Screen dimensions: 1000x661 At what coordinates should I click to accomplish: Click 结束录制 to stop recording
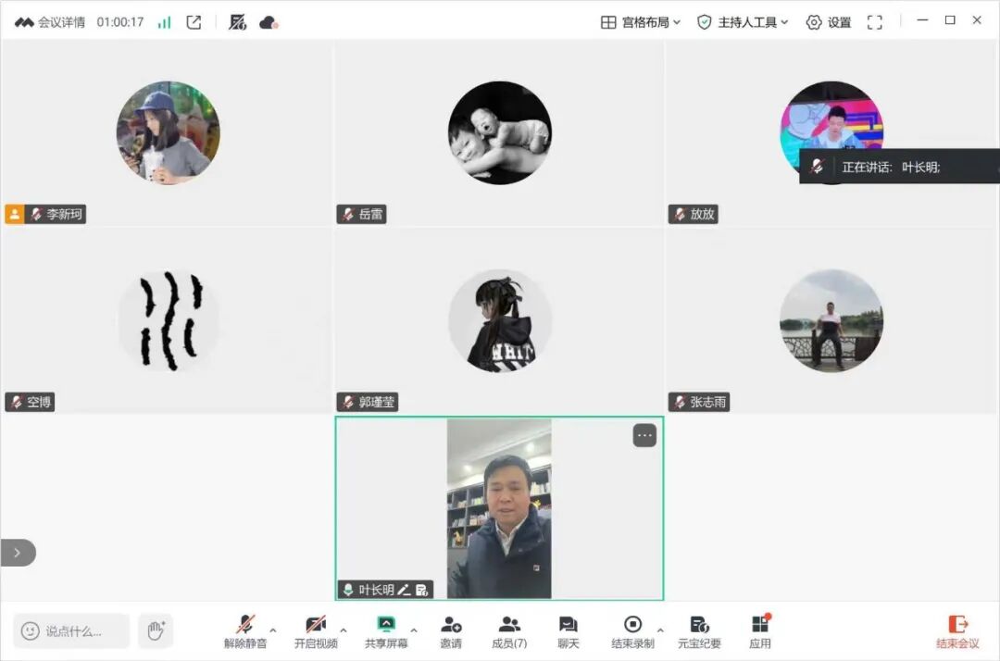(632, 631)
